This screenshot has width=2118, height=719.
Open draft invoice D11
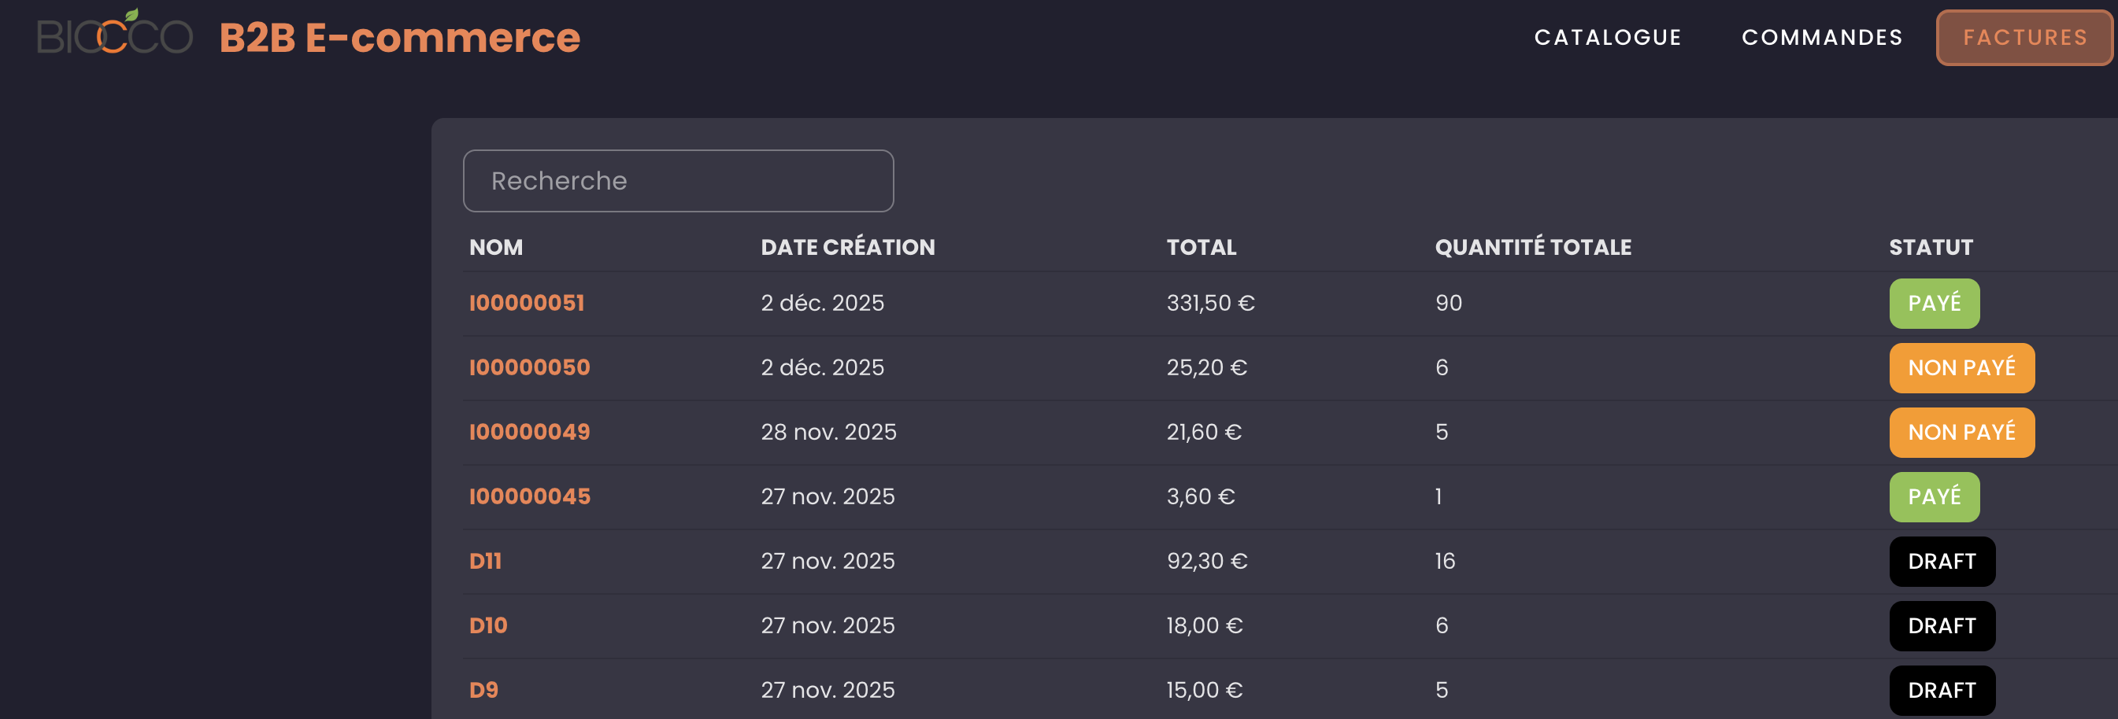pyautogui.click(x=485, y=561)
